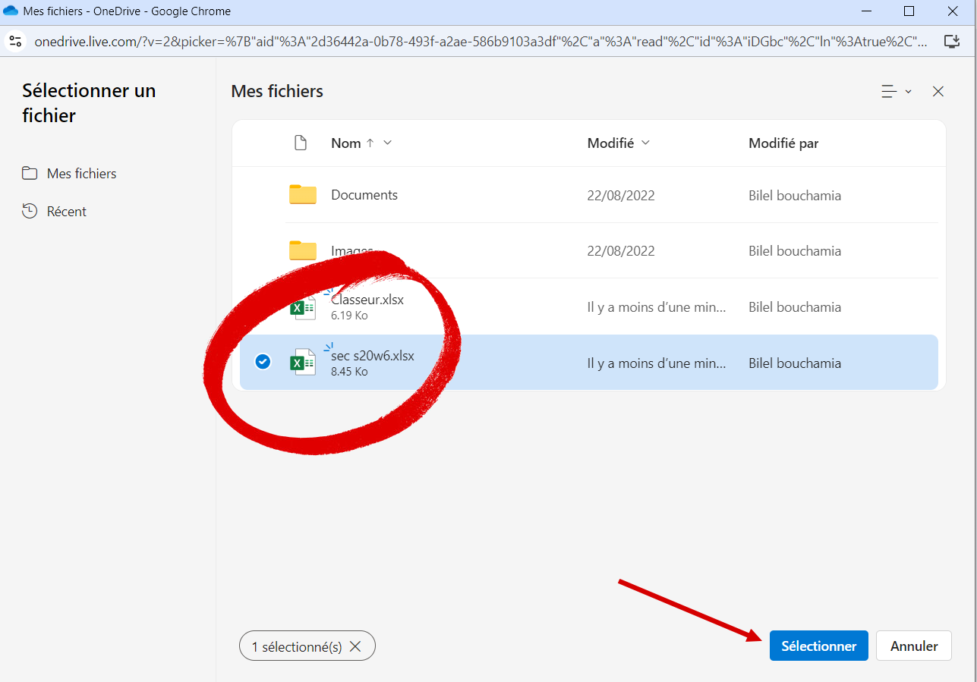977x682 pixels.
Task: Choose the Classeur.xlsx file name
Action: coord(367,300)
